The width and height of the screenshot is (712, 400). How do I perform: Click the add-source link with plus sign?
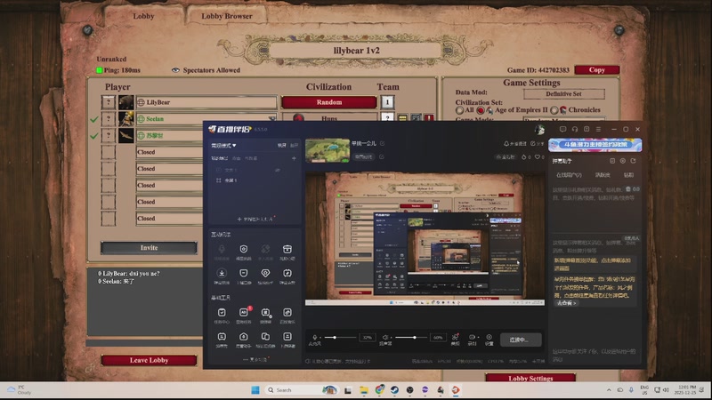(255, 219)
